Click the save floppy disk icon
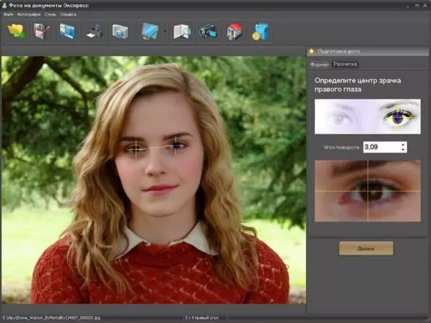 (42, 32)
